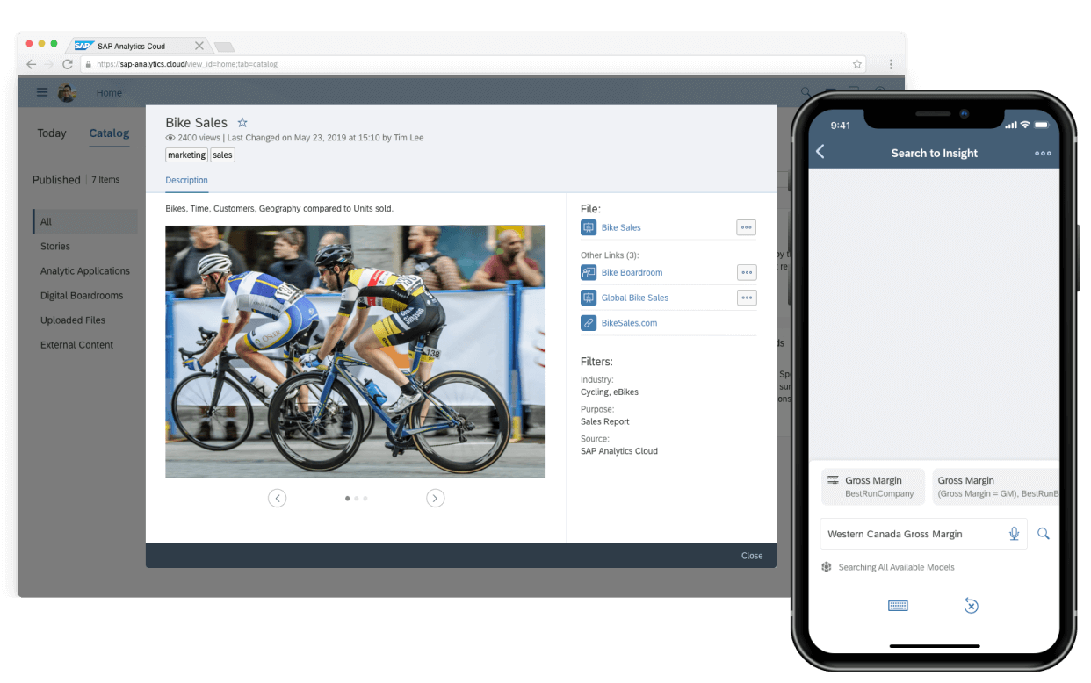Image resolution: width=1091 pixels, height=683 pixels.
Task: Open the BikeSales.com link
Action: pyautogui.click(x=629, y=323)
